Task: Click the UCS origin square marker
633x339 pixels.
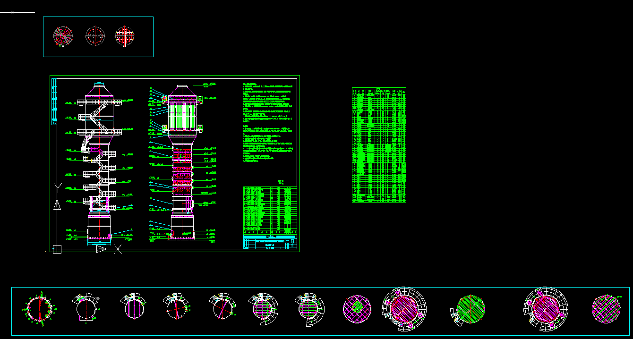Action: pyautogui.click(x=57, y=249)
